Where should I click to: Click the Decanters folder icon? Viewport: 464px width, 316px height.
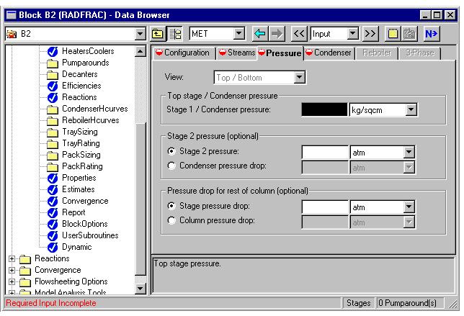point(53,75)
